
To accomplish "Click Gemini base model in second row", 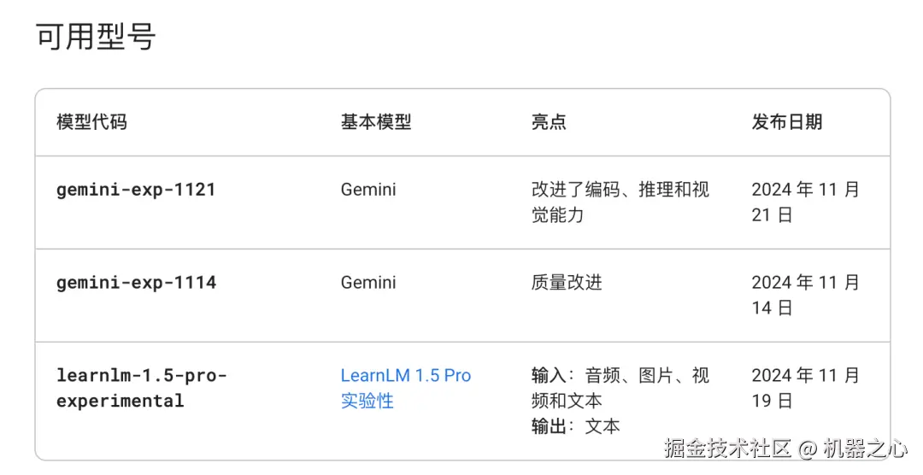I will click(368, 283).
